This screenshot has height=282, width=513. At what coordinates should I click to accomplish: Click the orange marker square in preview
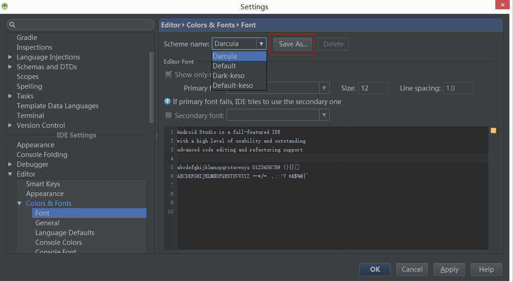point(493,131)
